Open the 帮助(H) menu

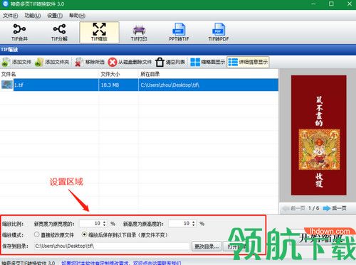coord(77,16)
